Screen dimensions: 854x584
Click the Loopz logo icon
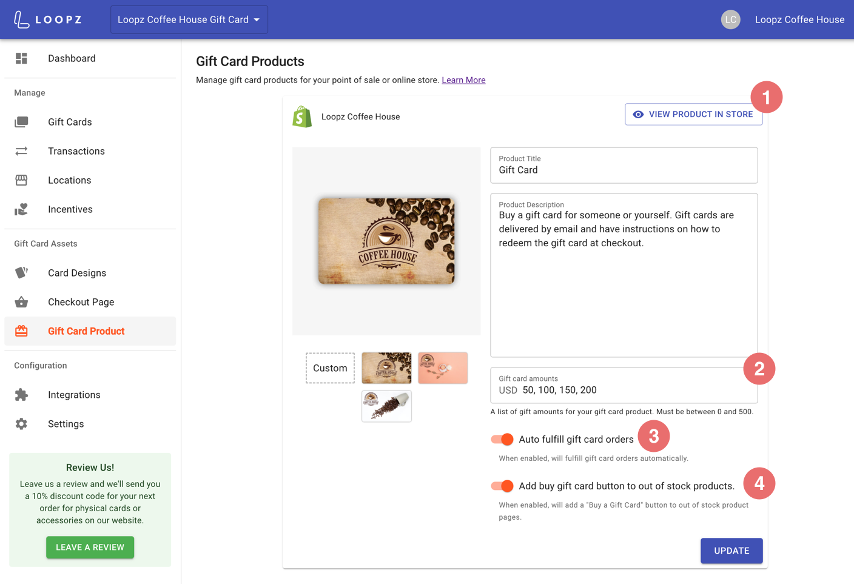pyautogui.click(x=21, y=19)
